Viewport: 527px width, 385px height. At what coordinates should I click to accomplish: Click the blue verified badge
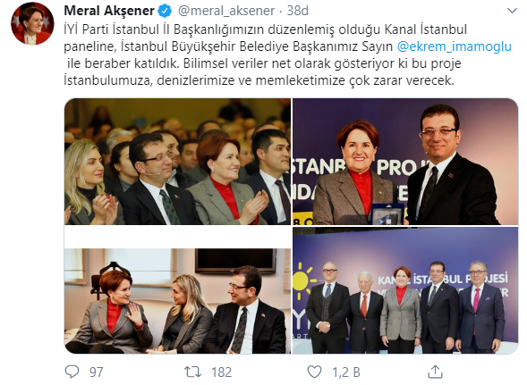165,11
